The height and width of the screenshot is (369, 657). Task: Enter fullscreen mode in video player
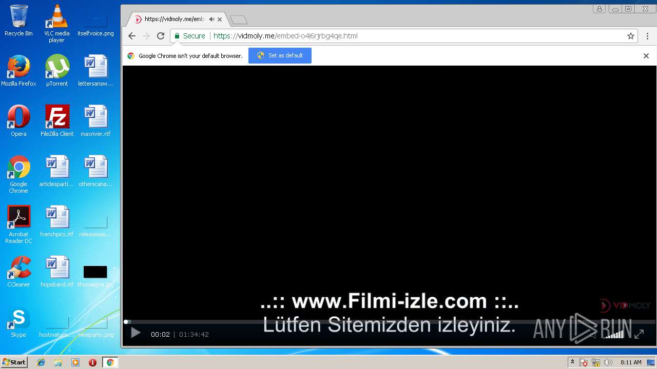click(639, 334)
